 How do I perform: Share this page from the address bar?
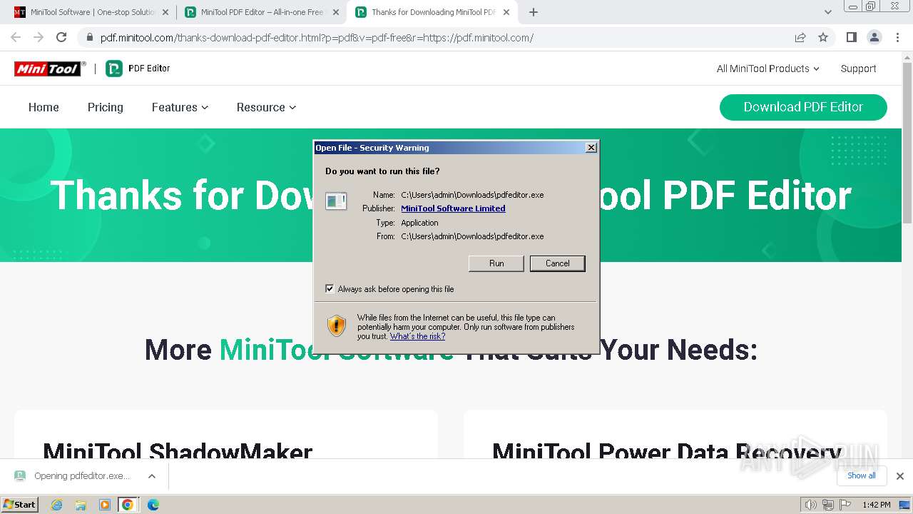coord(800,38)
